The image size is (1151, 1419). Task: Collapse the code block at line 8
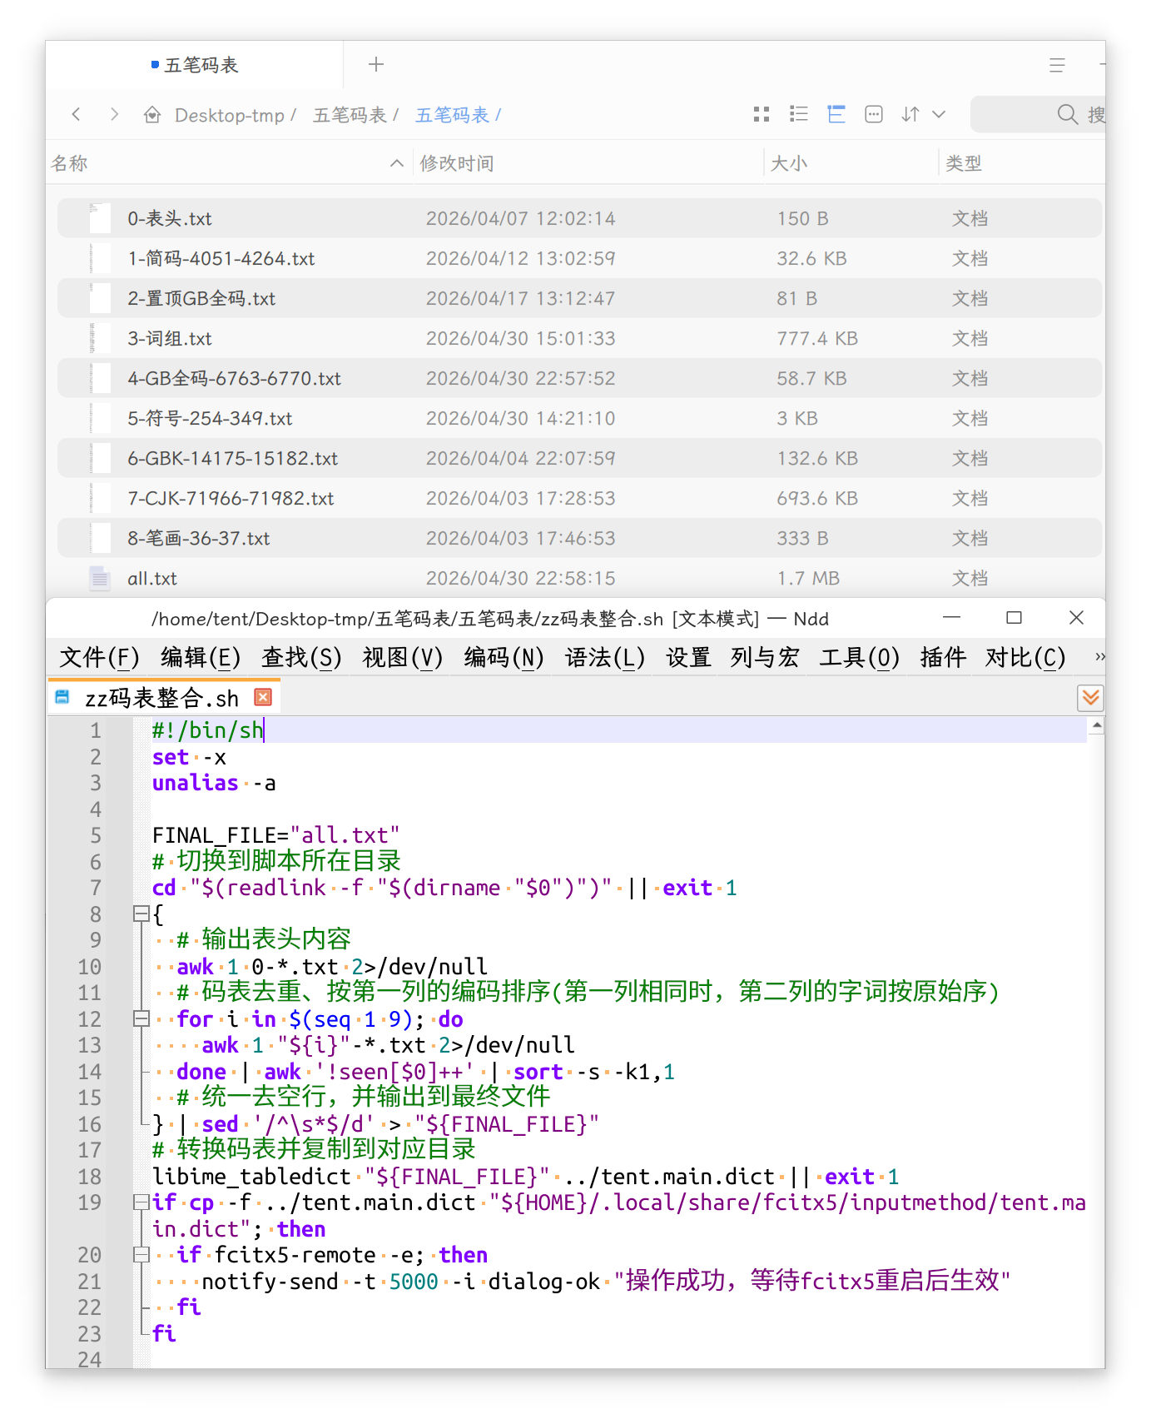coord(141,914)
